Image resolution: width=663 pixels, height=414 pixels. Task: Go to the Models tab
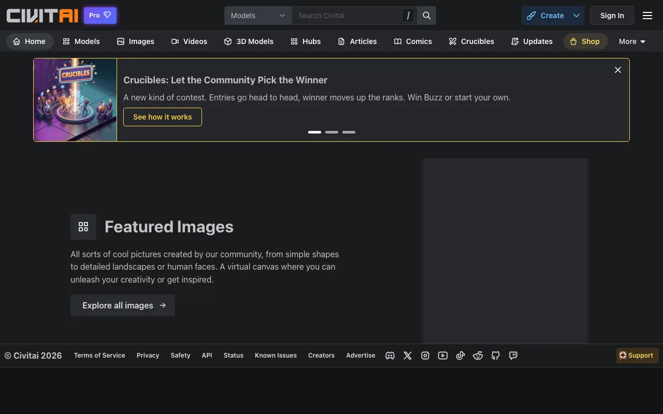pyautogui.click(x=81, y=41)
